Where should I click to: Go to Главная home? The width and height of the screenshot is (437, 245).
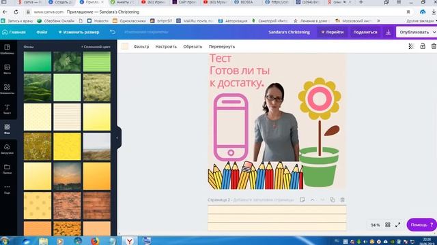point(14,32)
